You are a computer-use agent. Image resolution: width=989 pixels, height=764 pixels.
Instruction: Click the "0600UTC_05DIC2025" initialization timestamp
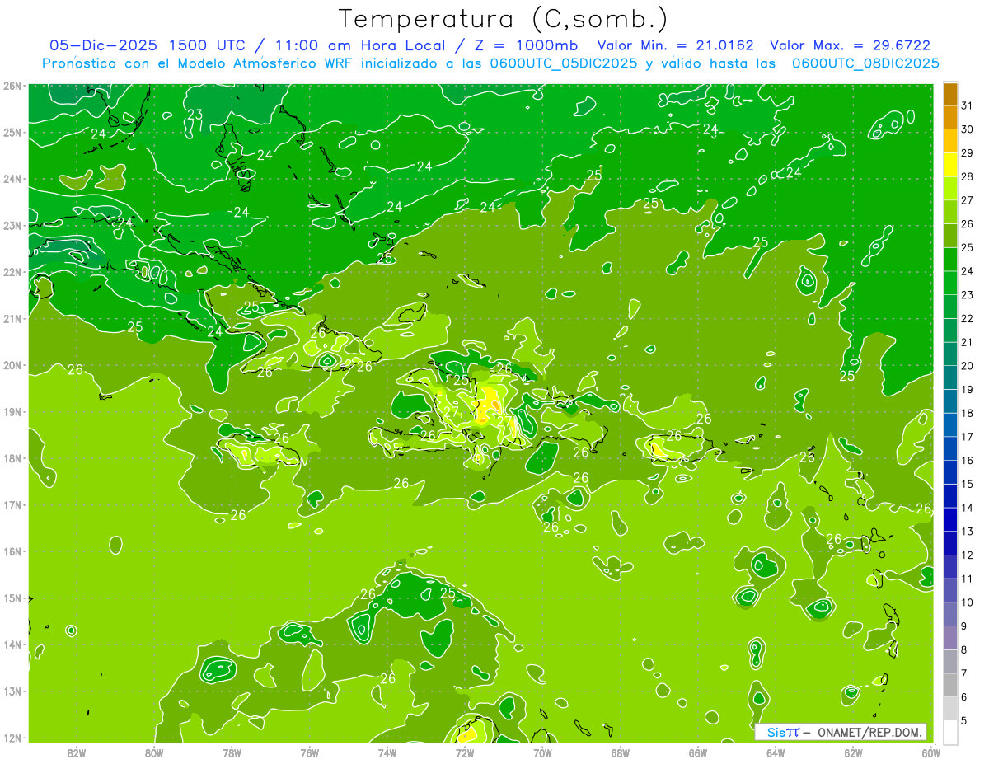point(563,63)
